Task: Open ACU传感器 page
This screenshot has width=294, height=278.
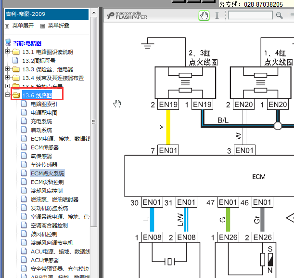Action: 45,260
